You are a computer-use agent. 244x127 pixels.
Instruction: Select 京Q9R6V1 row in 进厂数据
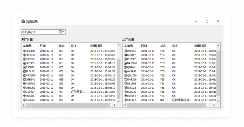69,79
